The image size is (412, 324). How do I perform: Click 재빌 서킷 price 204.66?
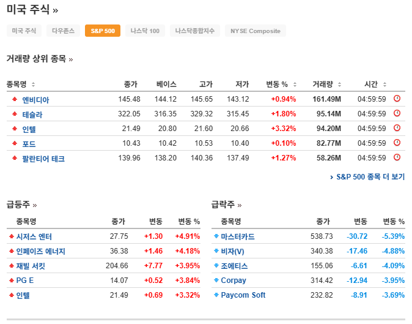(117, 266)
